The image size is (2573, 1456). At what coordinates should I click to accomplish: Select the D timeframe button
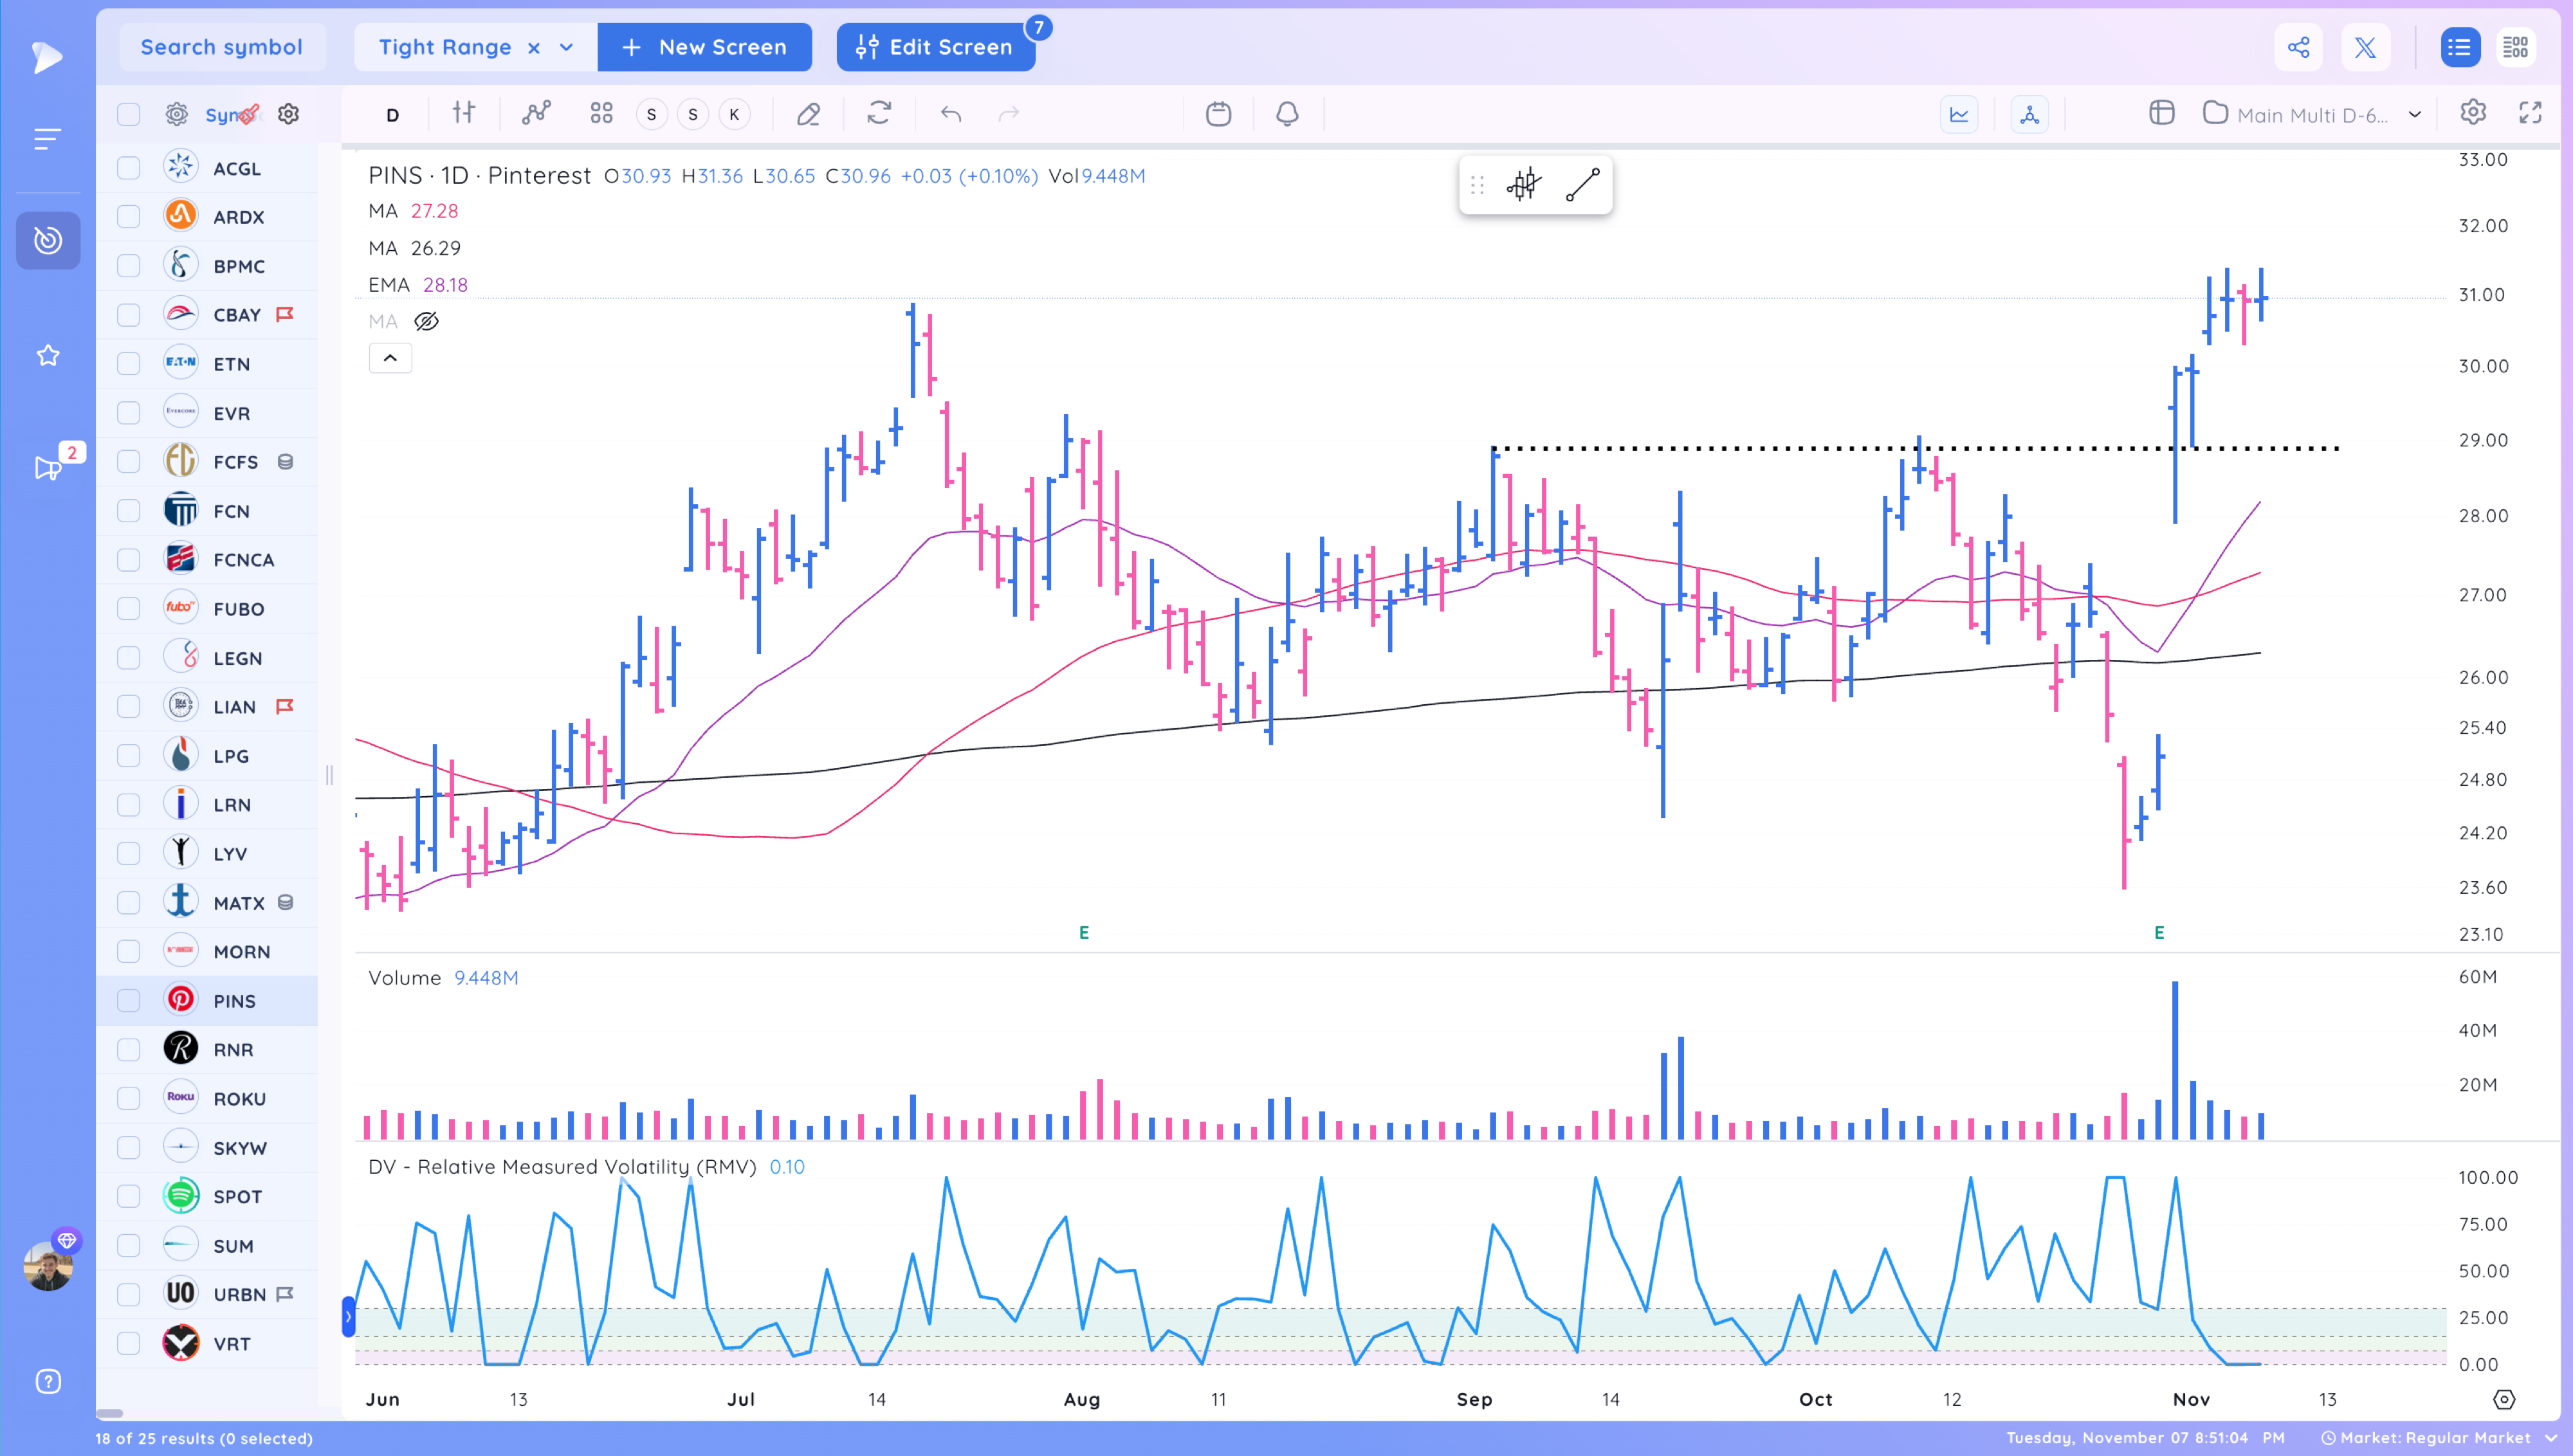coord(392,115)
